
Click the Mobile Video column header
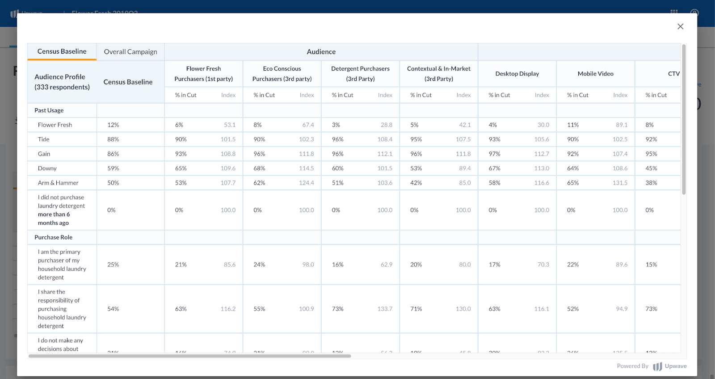click(596, 74)
